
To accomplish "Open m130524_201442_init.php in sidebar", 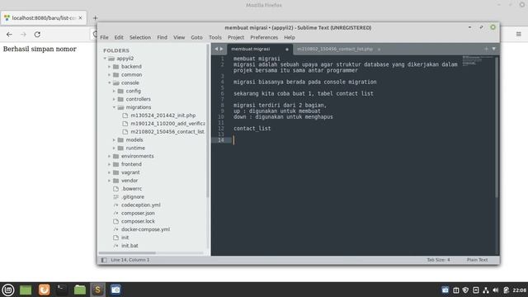I will [163, 115].
